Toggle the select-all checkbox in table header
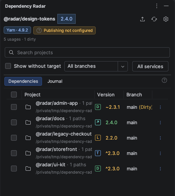175x196 pixels. pyautogui.click(x=14, y=95)
